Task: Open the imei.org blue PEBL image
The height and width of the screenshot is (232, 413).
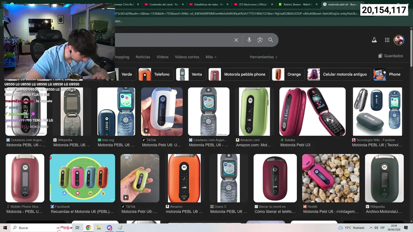Action: pyautogui.click(x=116, y=111)
